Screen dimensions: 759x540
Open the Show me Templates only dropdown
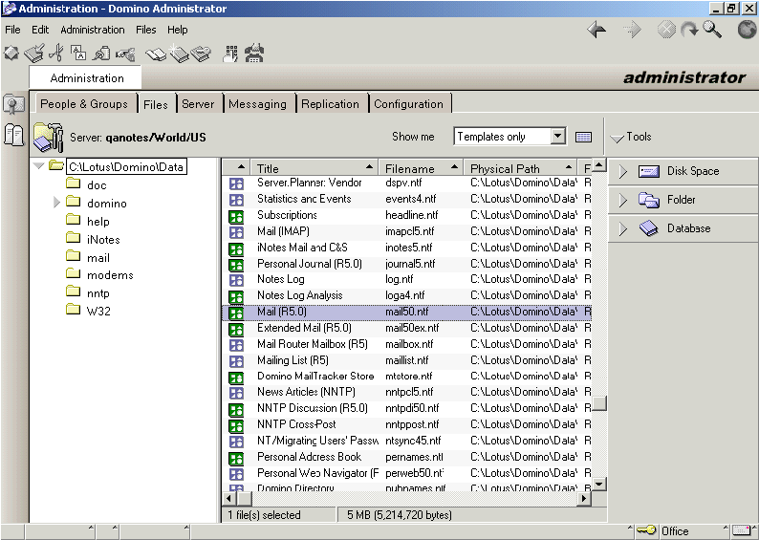tap(558, 137)
